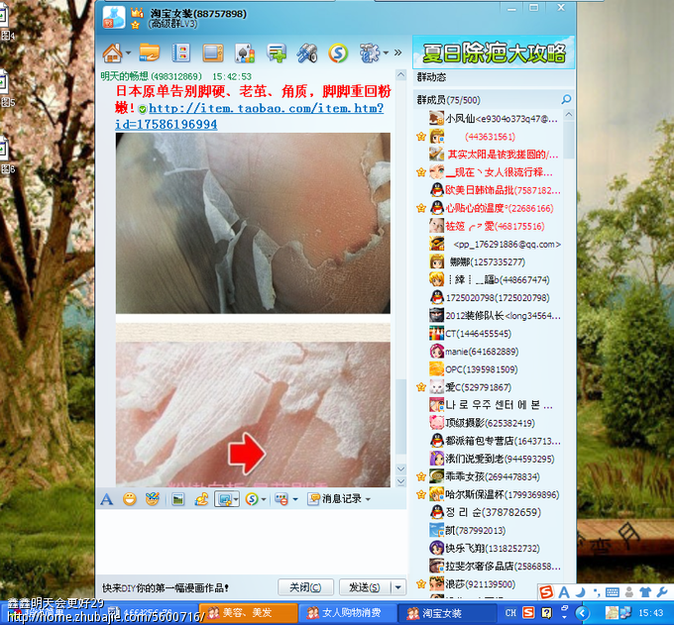The image size is (674, 625).
Task: Search group members with magnifier icon
Action: coord(566,100)
